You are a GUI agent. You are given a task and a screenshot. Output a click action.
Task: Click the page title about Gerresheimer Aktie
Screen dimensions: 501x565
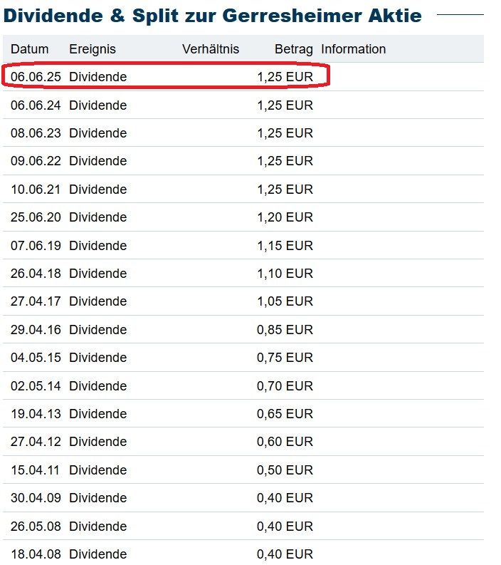213,16
